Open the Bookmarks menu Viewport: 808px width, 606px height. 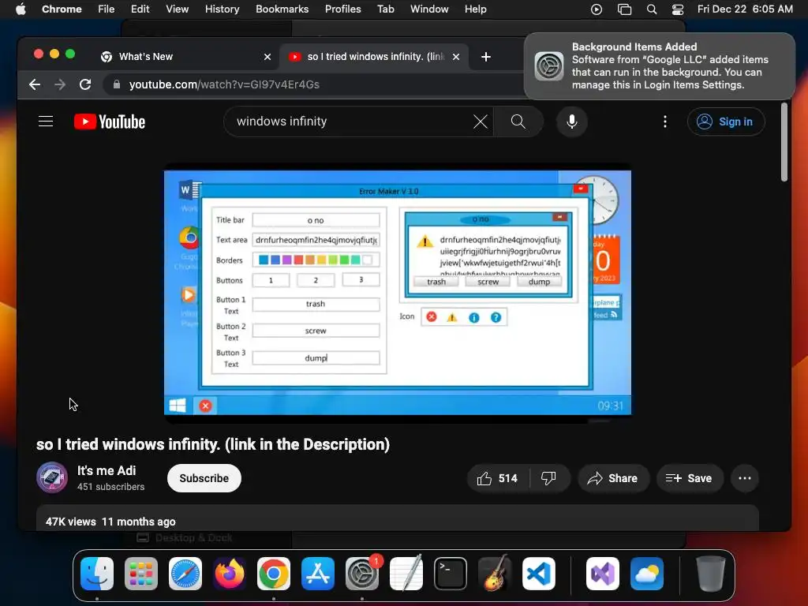tap(282, 9)
